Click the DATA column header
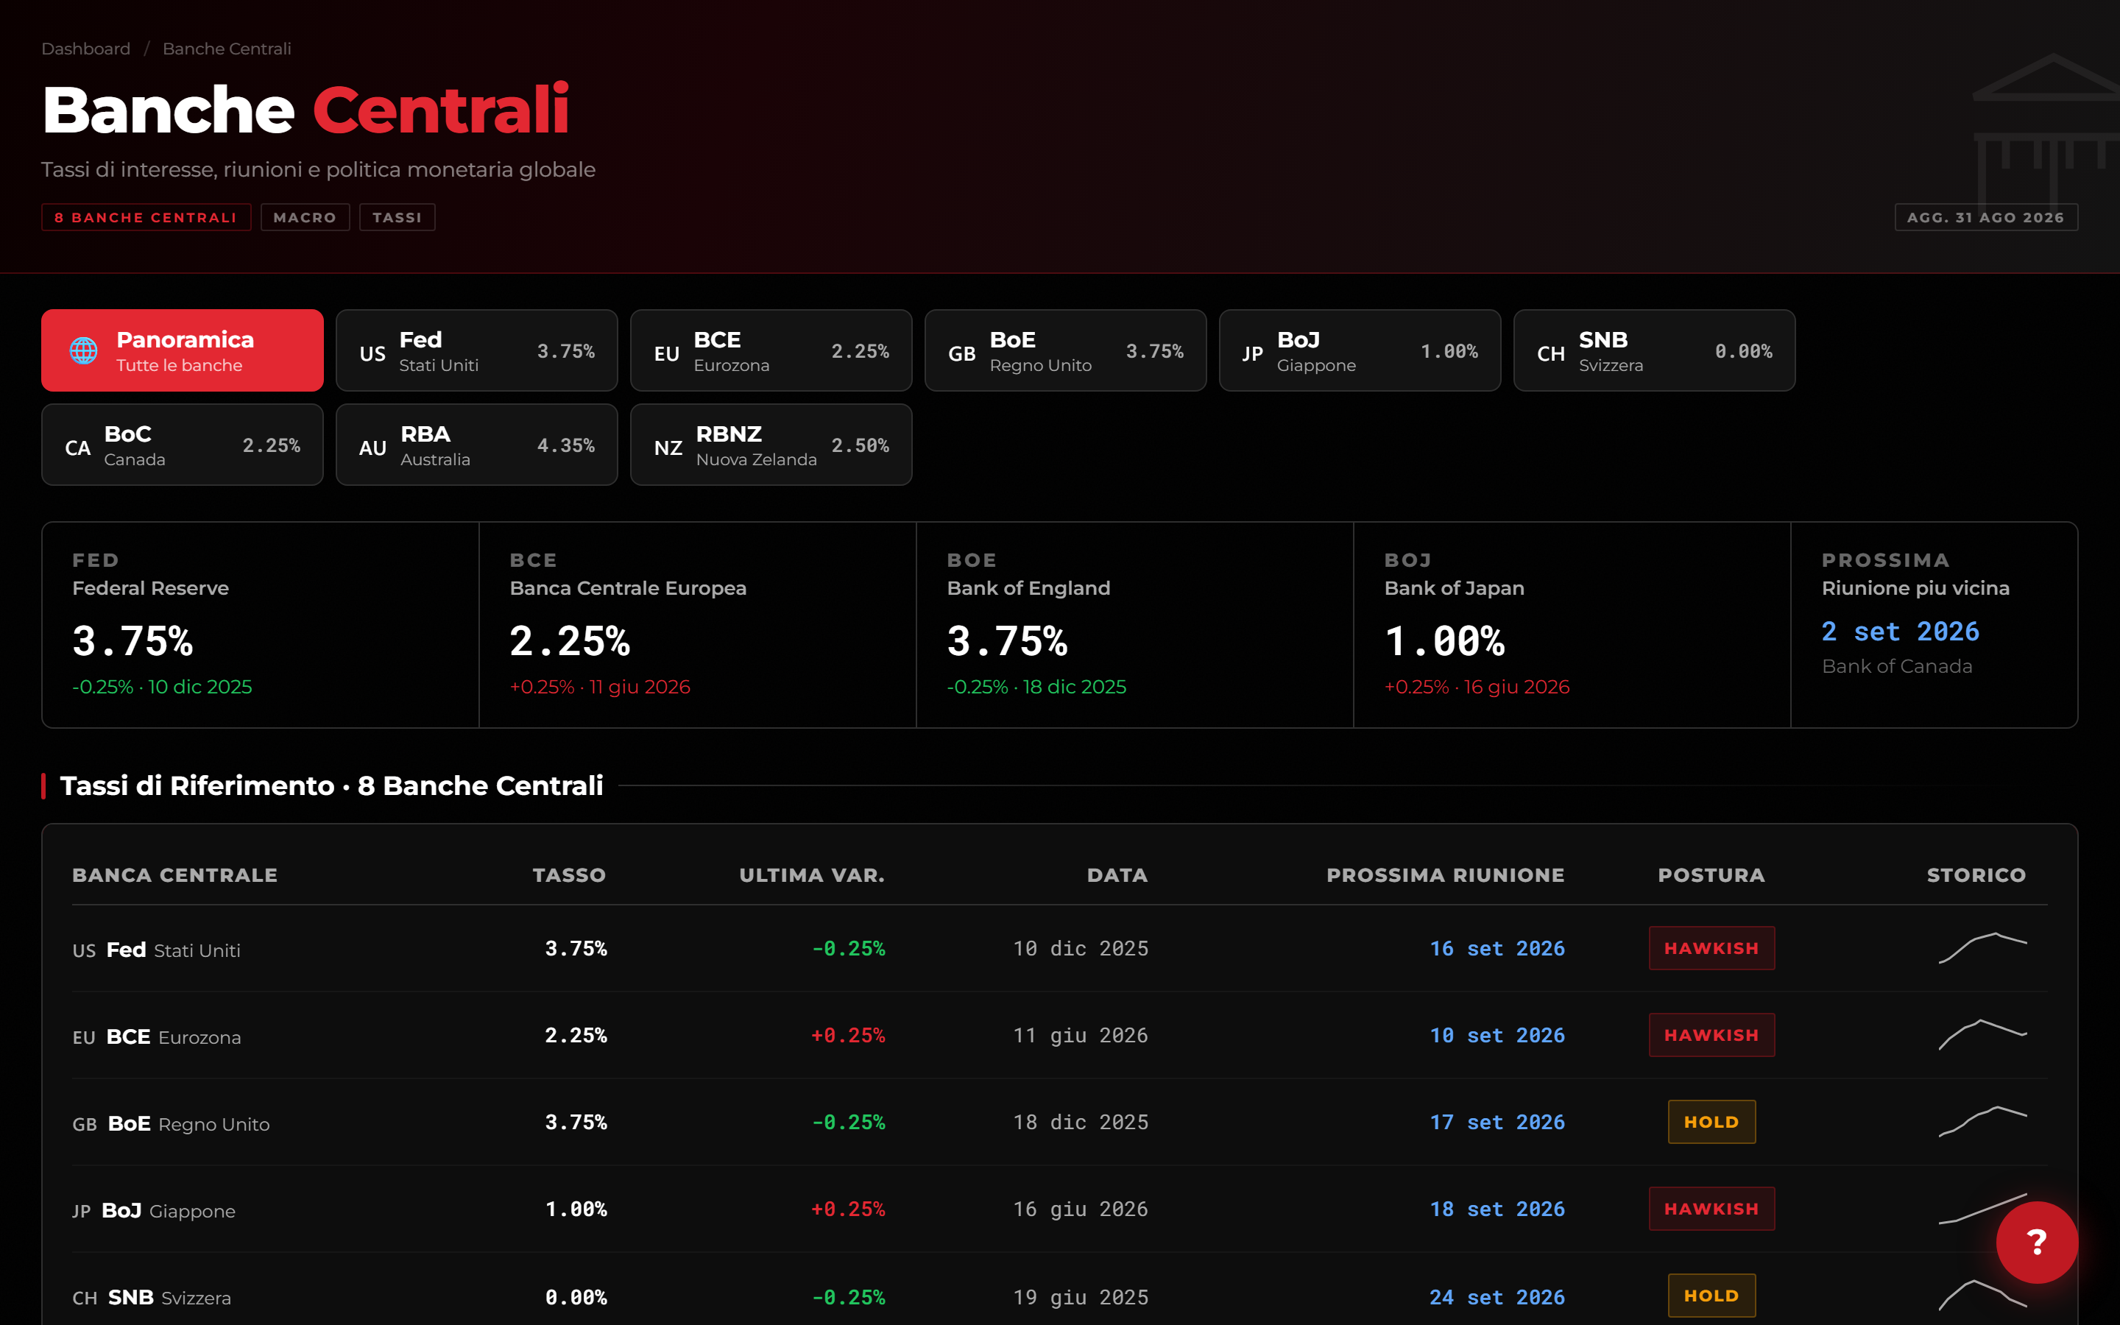 point(1117,875)
